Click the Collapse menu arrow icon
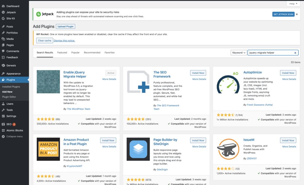Viewport: 304px width, 185px height. pos(3,136)
